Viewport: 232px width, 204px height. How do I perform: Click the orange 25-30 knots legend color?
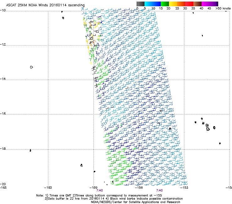click(181, 4)
